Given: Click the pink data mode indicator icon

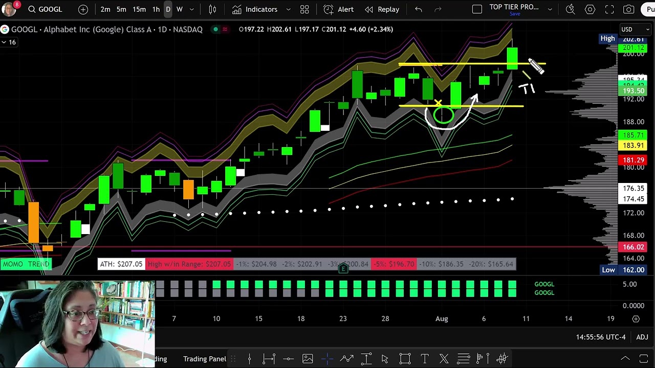Looking at the screenshot, I should (x=225, y=29).
